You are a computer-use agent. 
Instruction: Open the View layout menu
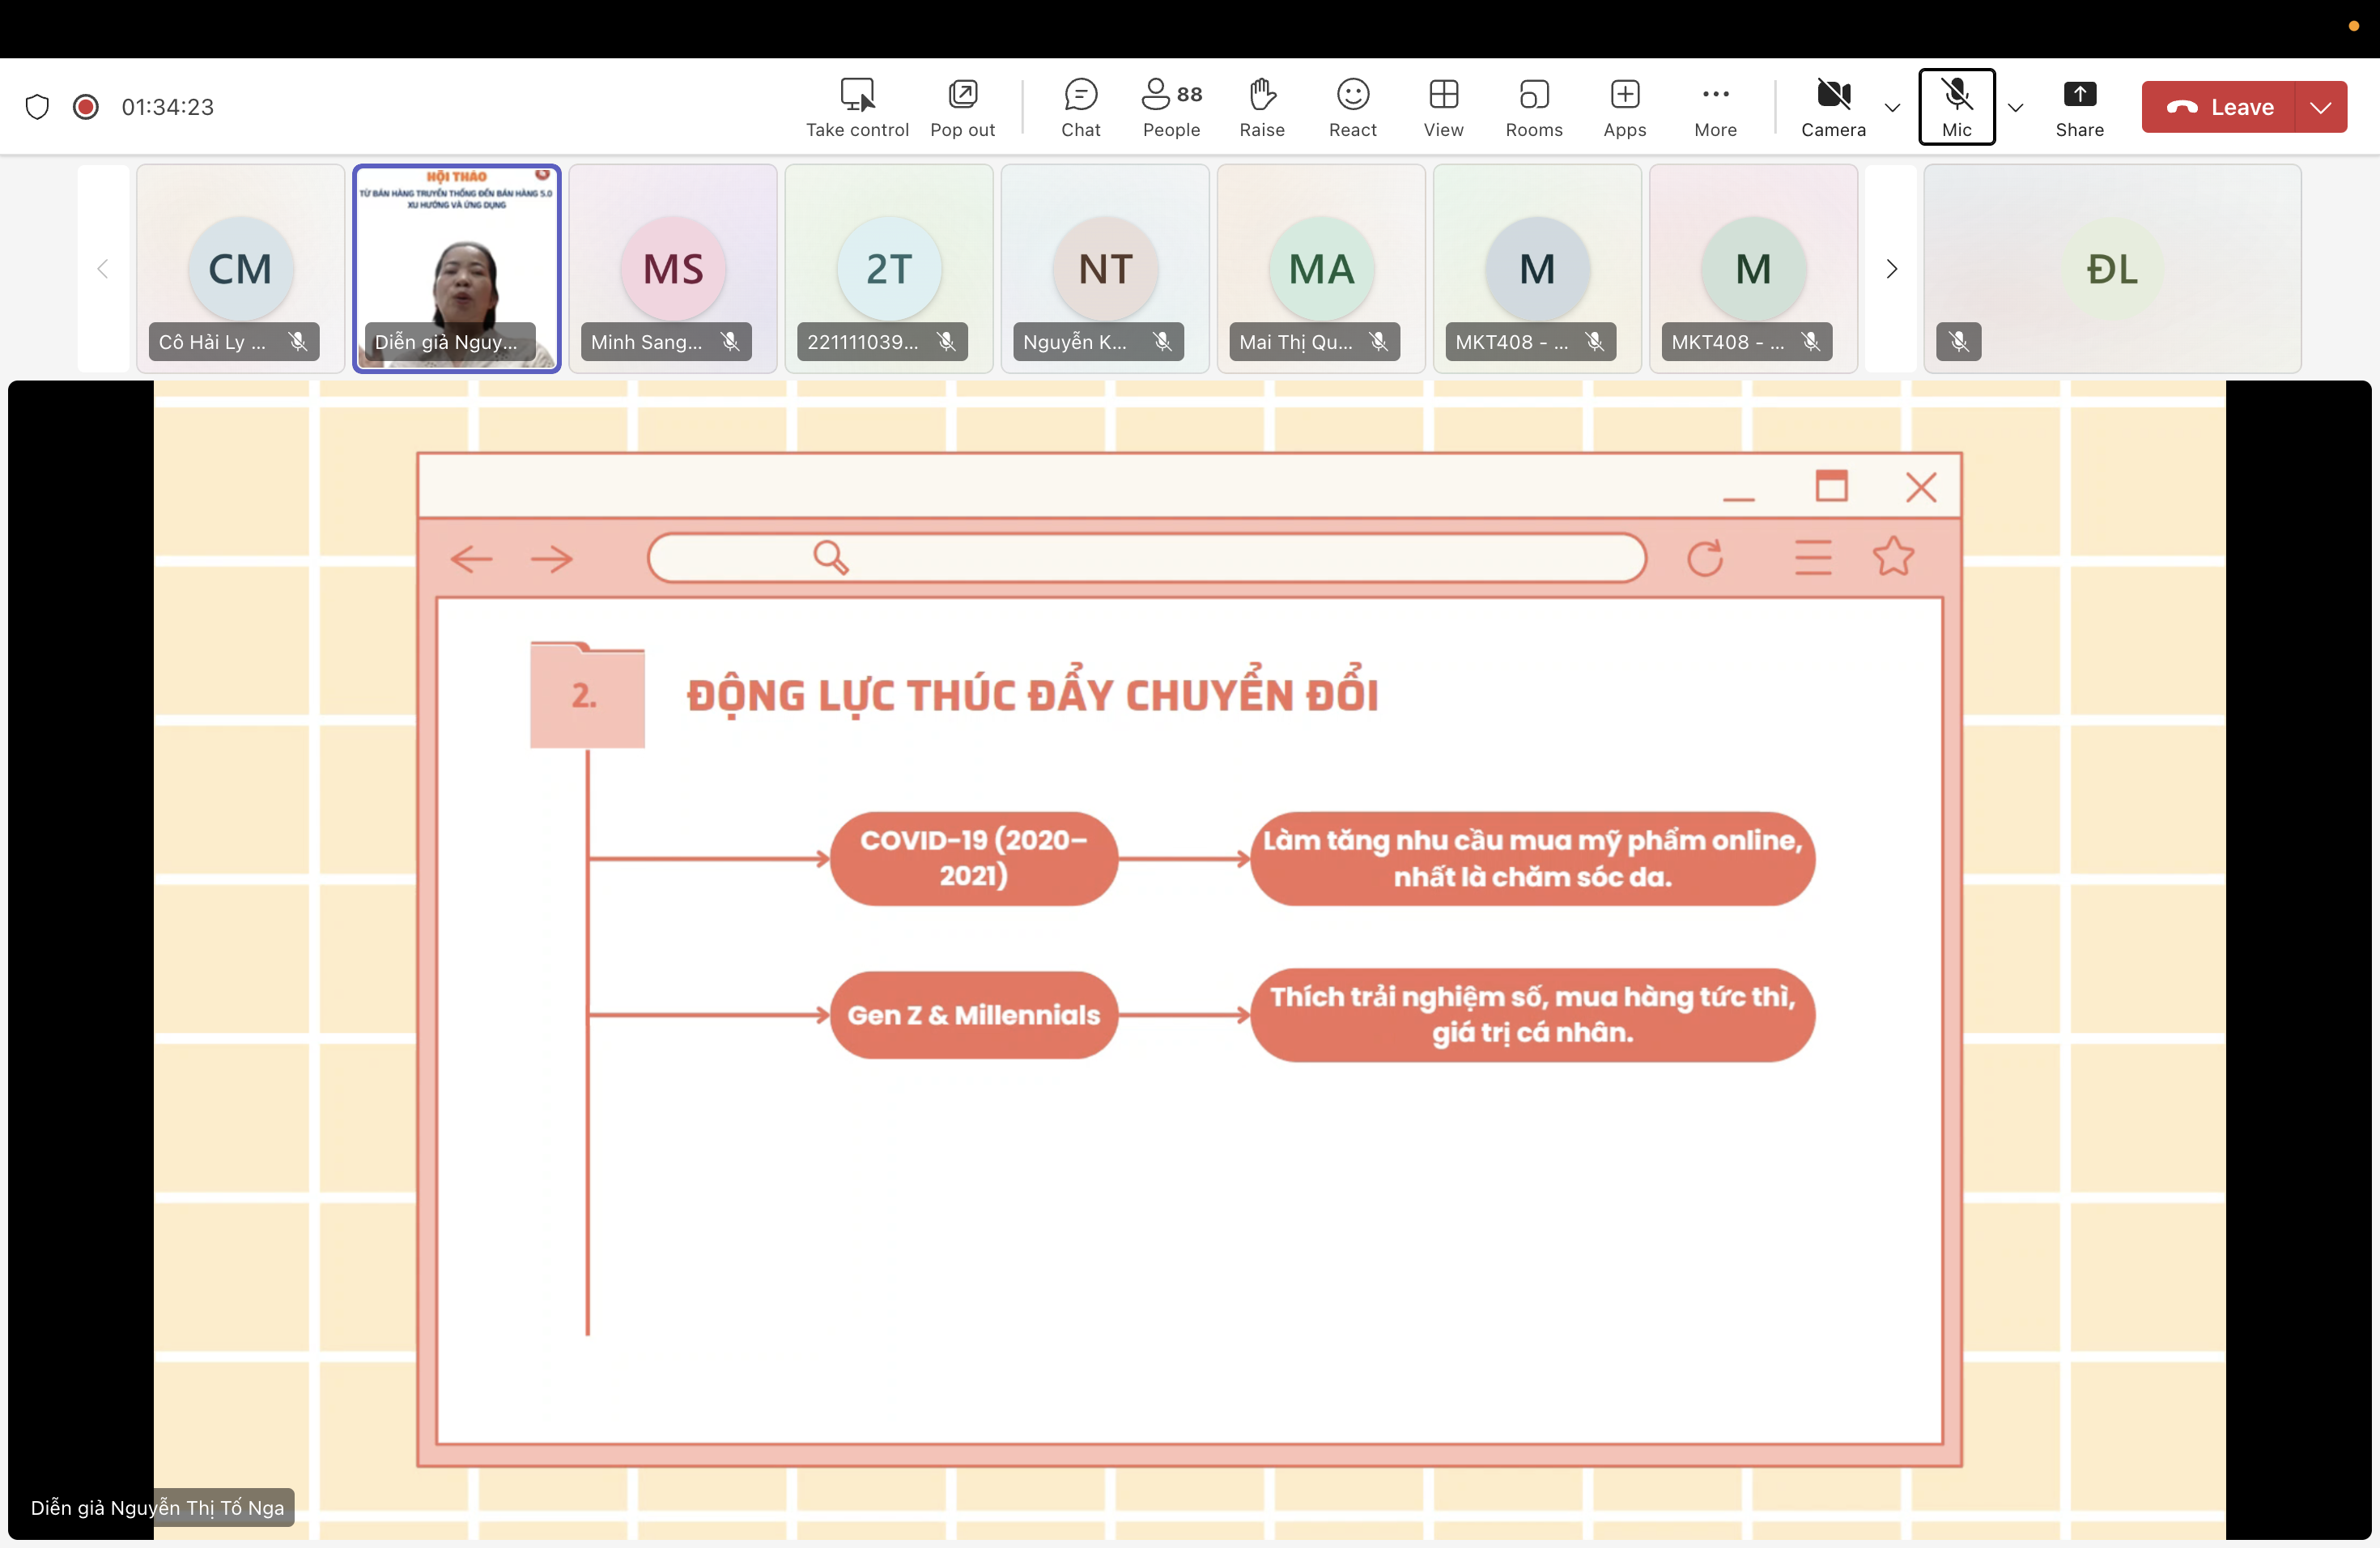tap(1443, 107)
